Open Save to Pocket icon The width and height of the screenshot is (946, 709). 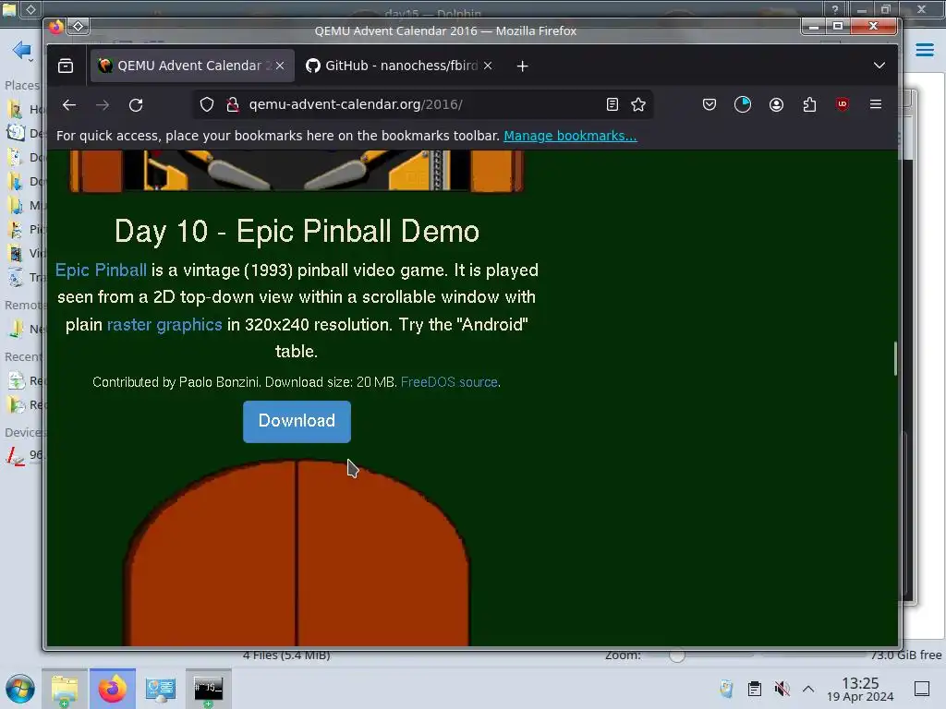709,105
